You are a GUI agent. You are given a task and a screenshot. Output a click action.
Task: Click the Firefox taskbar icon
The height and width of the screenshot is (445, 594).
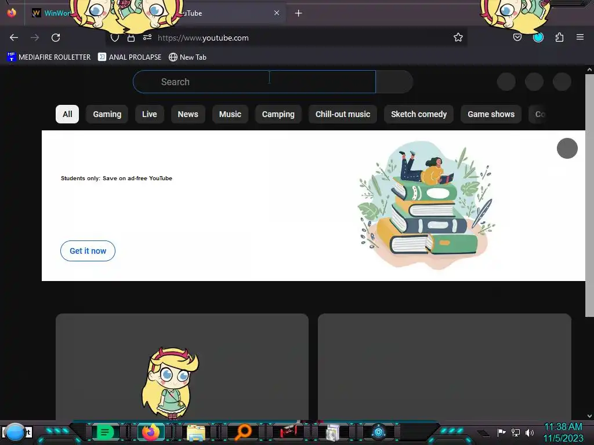(x=150, y=432)
